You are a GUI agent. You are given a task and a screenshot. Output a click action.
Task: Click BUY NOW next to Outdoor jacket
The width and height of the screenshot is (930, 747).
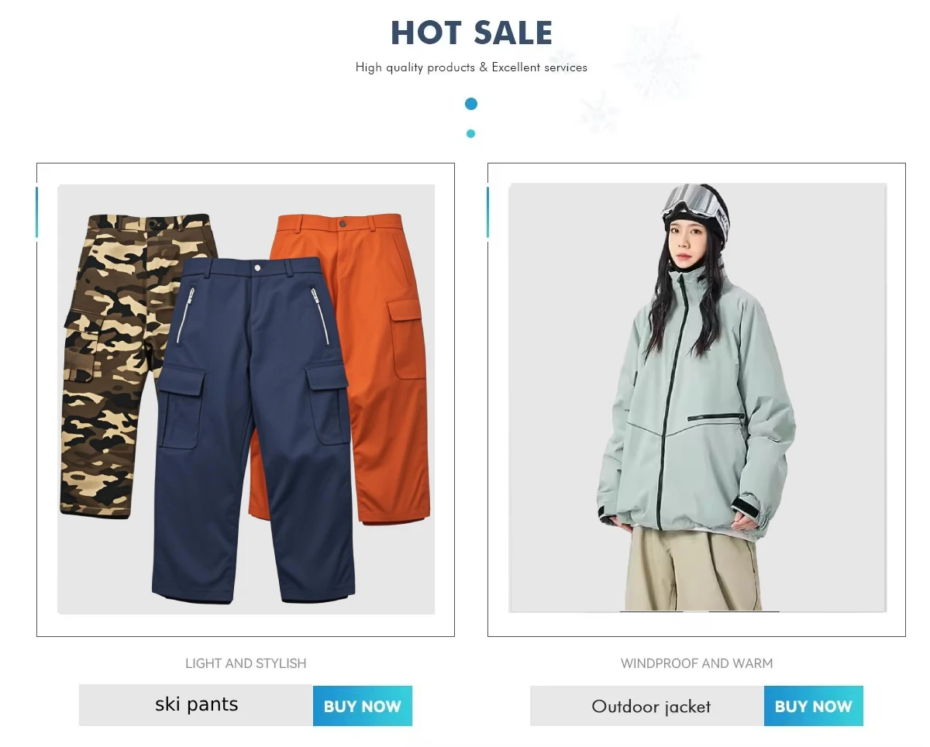click(813, 706)
